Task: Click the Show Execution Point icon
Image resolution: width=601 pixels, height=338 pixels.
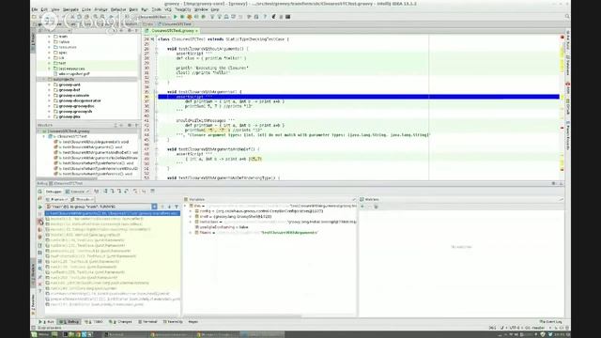Action: 97,192
